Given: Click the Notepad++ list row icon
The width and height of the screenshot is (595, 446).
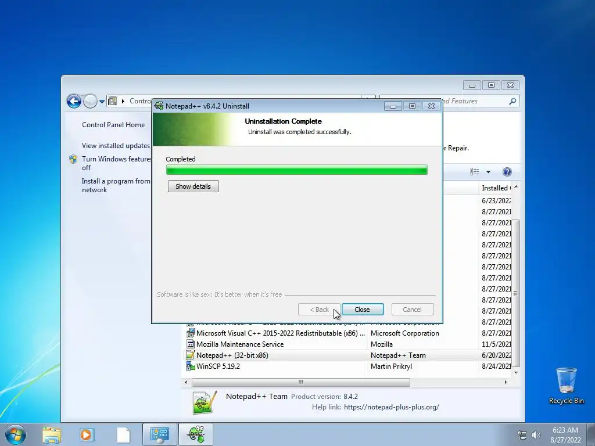Looking at the screenshot, I should click(190, 355).
